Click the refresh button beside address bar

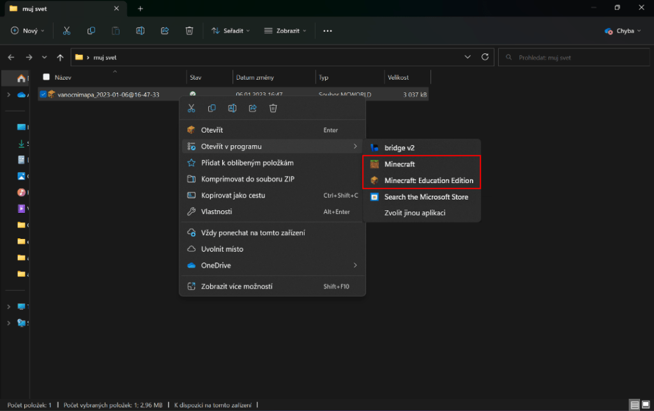pyautogui.click(x=485, y=57)
